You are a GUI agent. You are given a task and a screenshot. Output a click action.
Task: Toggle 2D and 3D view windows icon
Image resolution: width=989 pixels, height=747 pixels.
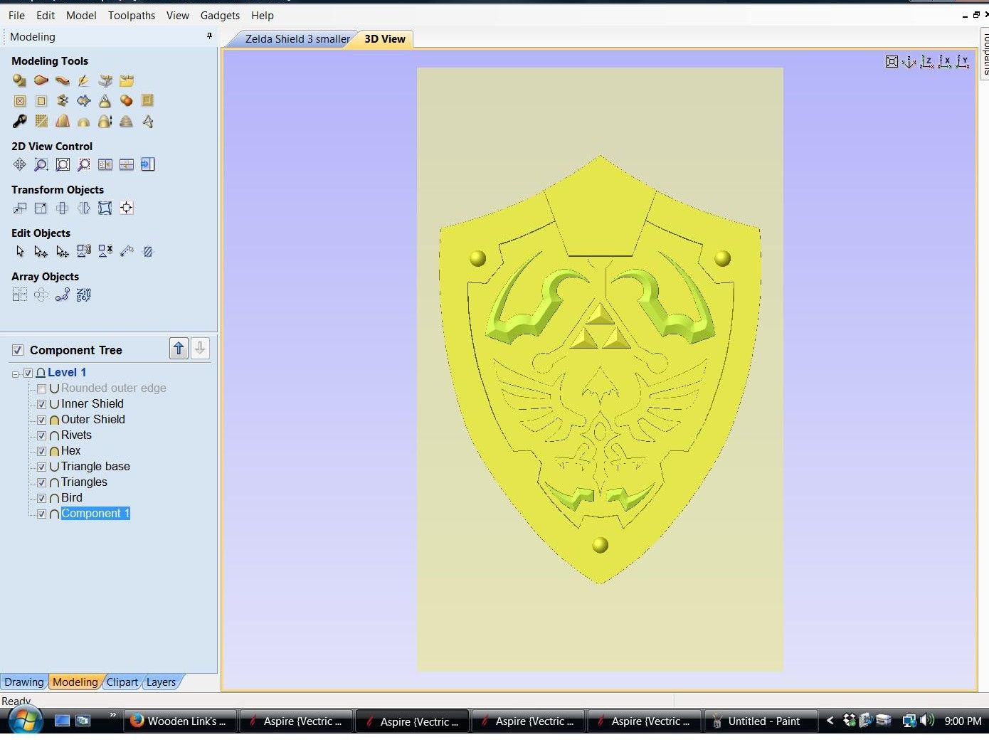click(x=105, y=164)
